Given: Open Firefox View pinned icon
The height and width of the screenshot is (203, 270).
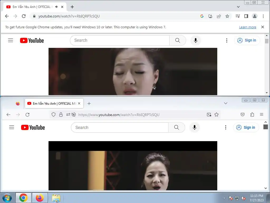Looking at the screenshot, I should [18, 103].
